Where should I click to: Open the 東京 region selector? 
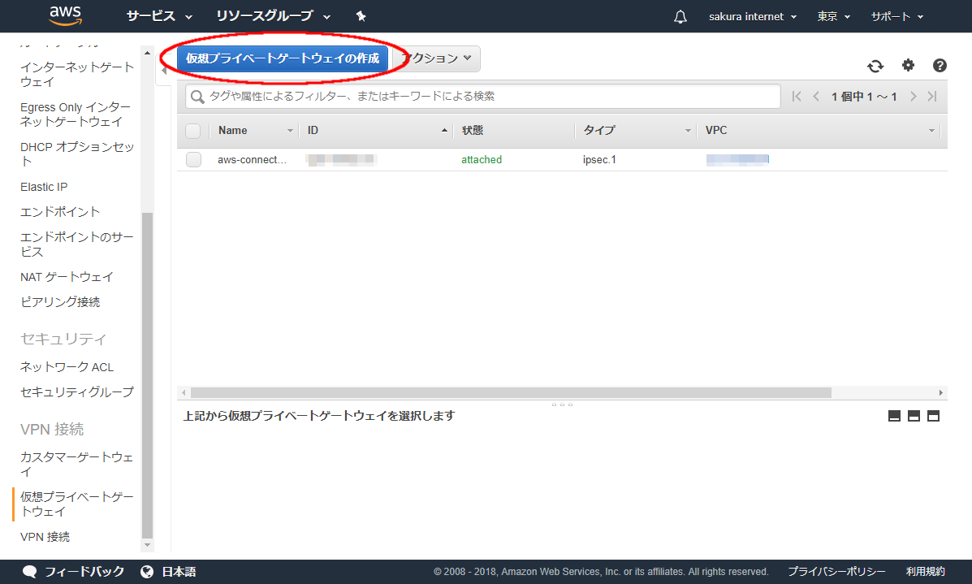833,16
